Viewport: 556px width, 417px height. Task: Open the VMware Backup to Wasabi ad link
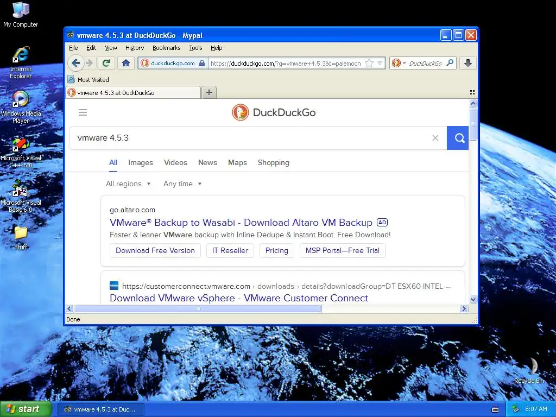point(241,222)
